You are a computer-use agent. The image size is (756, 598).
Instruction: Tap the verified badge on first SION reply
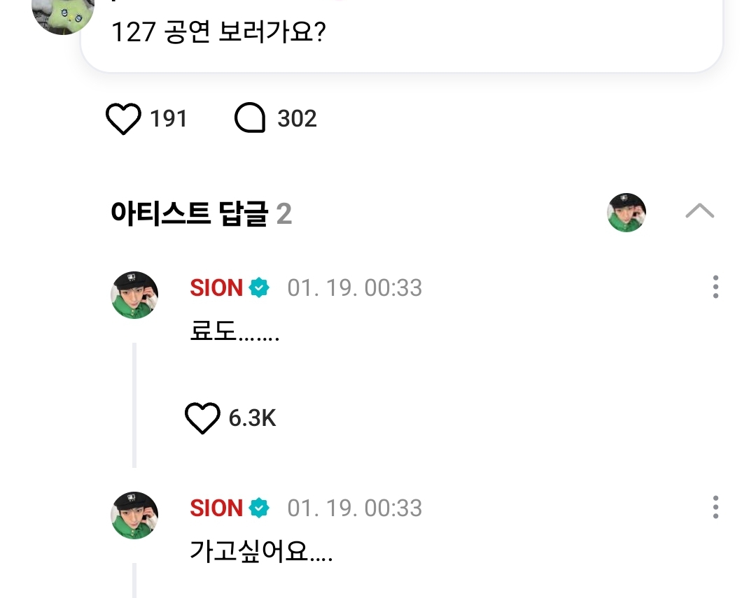click(259, 287)
